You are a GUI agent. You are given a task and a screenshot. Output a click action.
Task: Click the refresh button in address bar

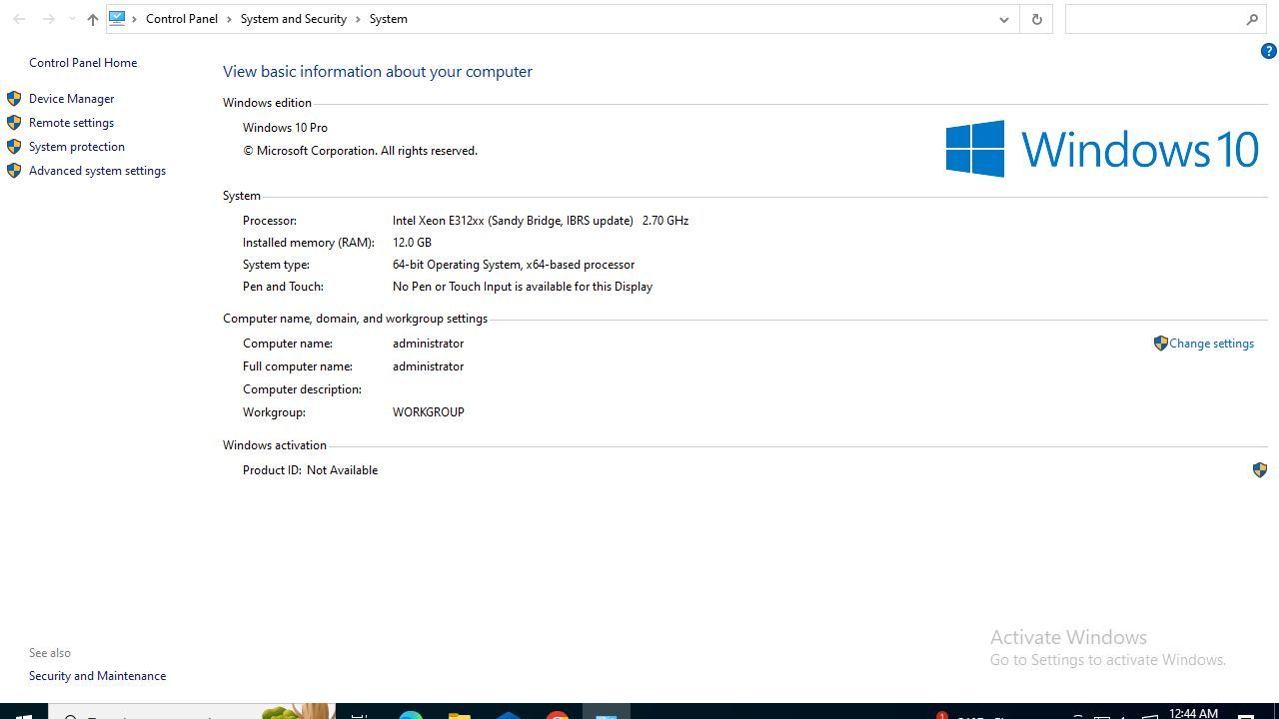pyautogui.click(x=1036, y=19)
